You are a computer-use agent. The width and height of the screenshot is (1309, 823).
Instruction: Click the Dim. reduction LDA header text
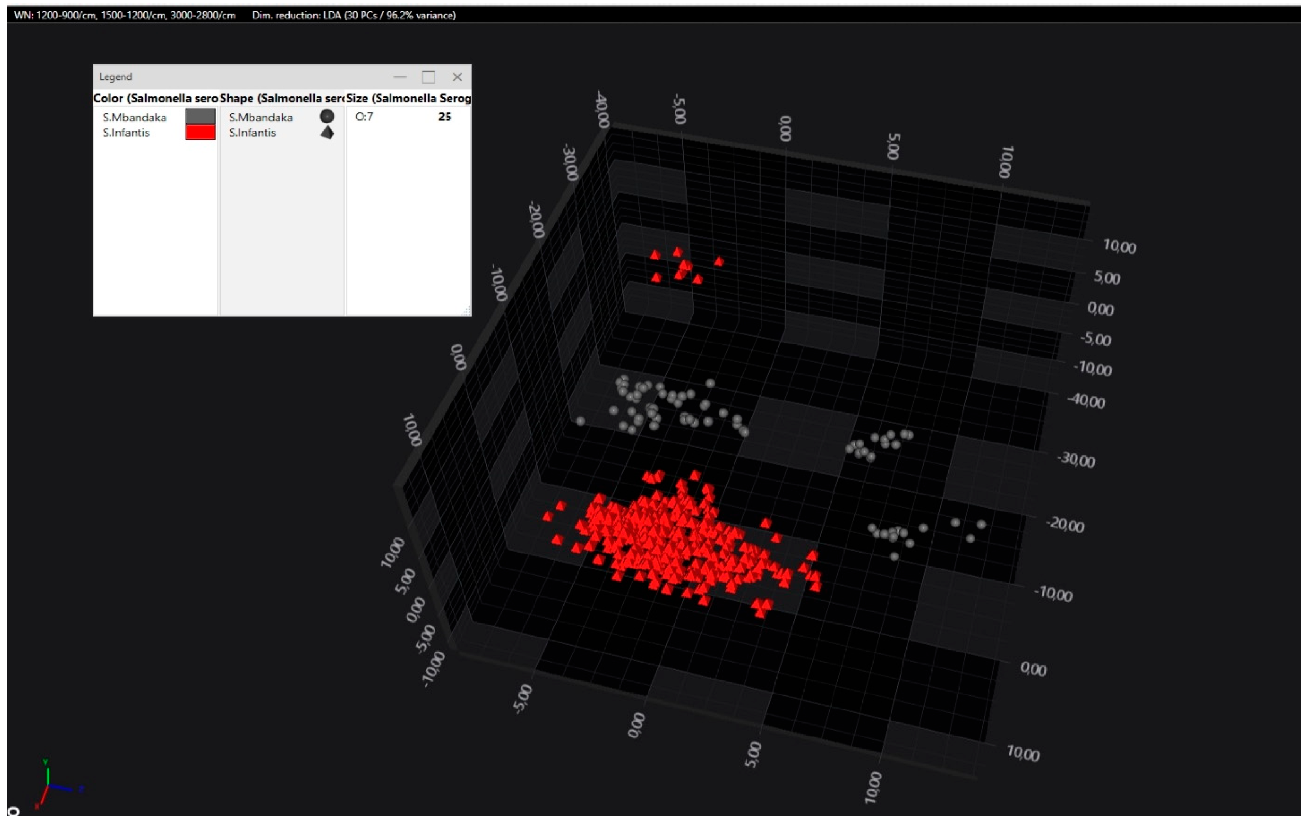click(x=354, y=15)
